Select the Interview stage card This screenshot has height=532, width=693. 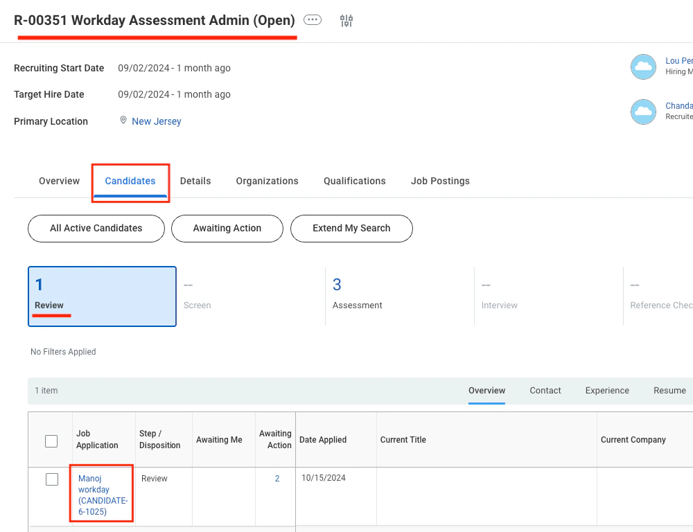(549, 296)
